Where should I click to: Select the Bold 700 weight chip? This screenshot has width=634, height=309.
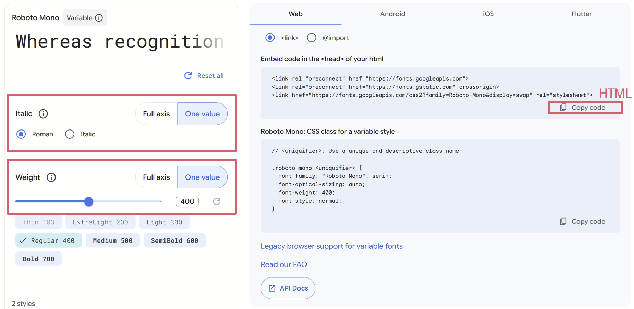click(x=38, y=259)
